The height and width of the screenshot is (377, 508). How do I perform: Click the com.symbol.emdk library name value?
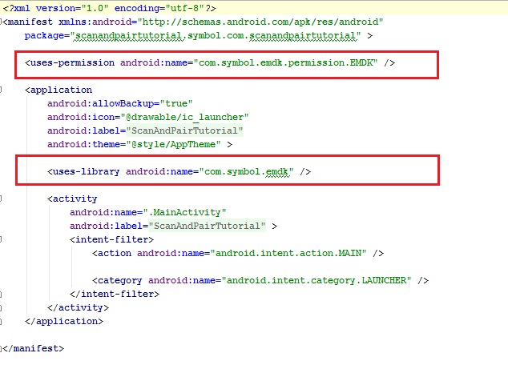tap(249, 171)
